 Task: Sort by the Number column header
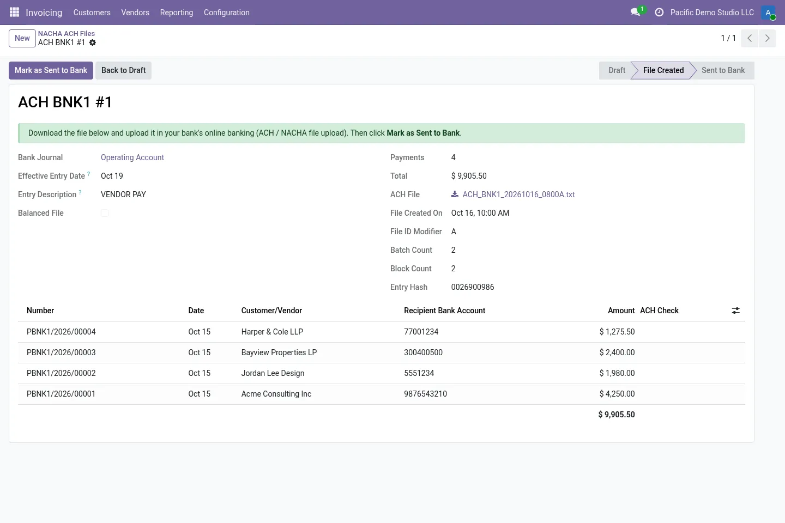point(40,311)
